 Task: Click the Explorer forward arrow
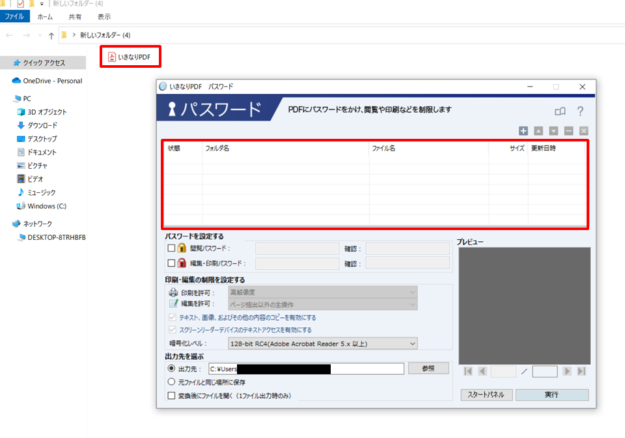pyautogui.click(x=26, y=35)
